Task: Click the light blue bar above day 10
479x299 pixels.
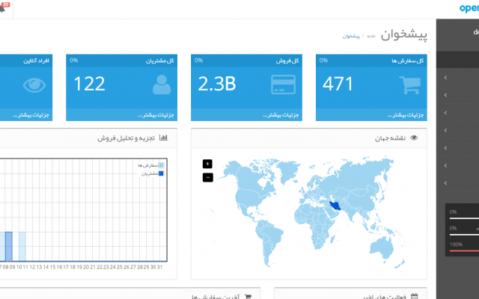Action: coord(22,247)
